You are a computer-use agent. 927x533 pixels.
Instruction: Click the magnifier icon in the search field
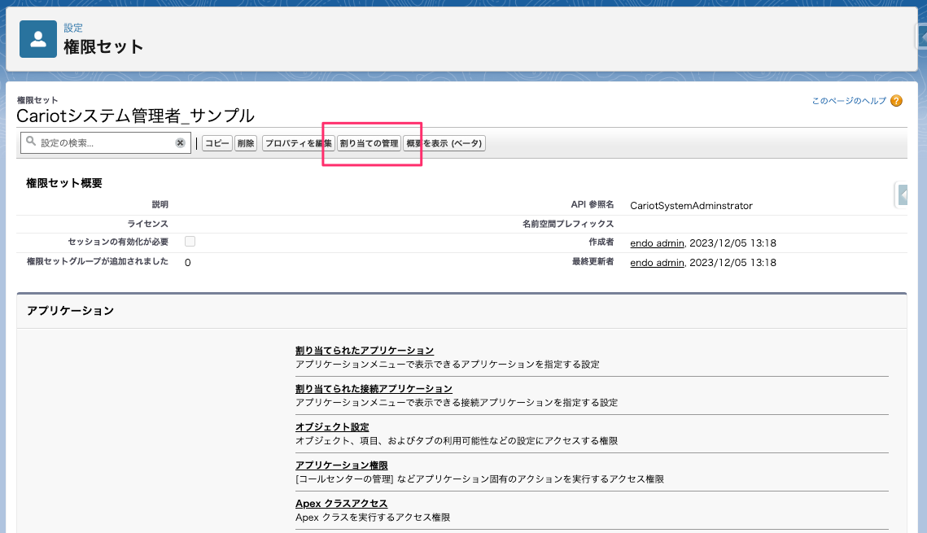click(x=31, y=142)
